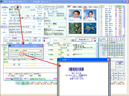
Task: Click the patient list vertical scrollbar down arrow
Action: [x=123, y=35]
